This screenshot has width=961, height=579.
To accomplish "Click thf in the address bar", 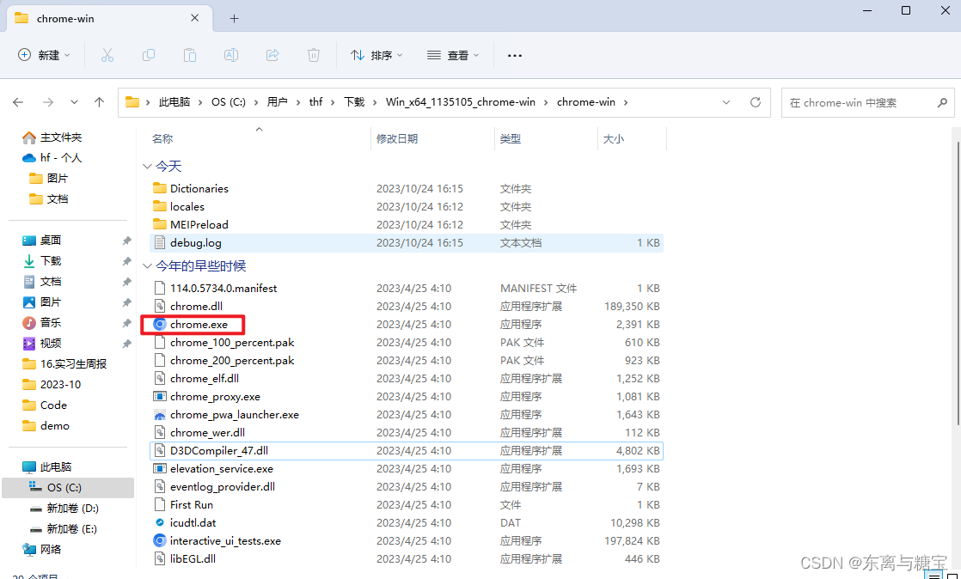I will [315, 102].
